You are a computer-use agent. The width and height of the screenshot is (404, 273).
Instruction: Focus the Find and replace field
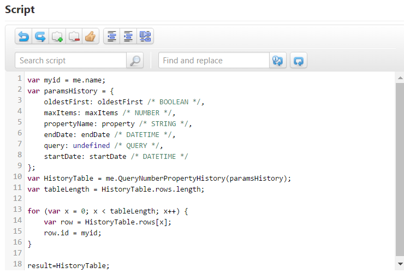[x=214, y=60]
